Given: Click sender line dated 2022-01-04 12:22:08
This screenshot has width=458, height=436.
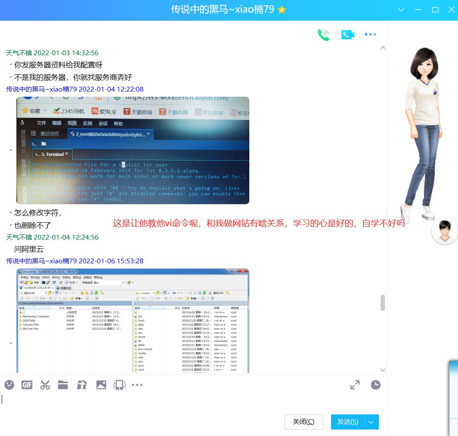Looking at the screenshot, I should (x=75, y=89).
